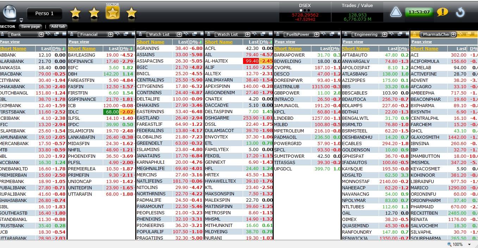
Task: Select the RECKITTBEN row in Pharma&Chem
Action: pos(444,213)
